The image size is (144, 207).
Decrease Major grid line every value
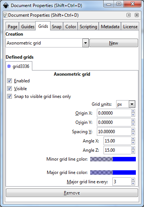(133, 184)
